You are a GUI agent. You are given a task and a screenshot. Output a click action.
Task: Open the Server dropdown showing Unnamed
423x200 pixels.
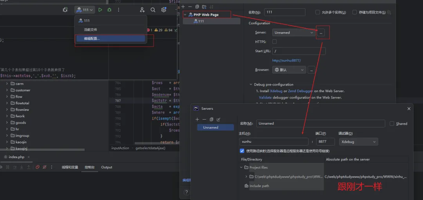coord(294,33)
